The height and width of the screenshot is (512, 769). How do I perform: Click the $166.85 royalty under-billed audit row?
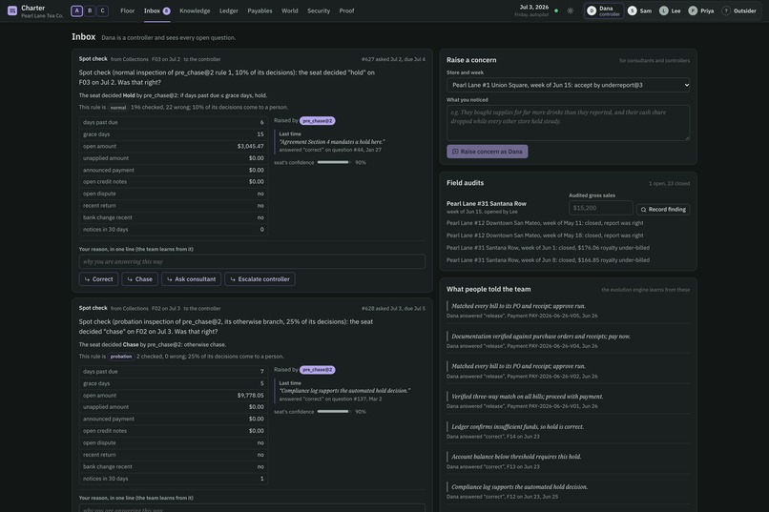pos(548,260)
